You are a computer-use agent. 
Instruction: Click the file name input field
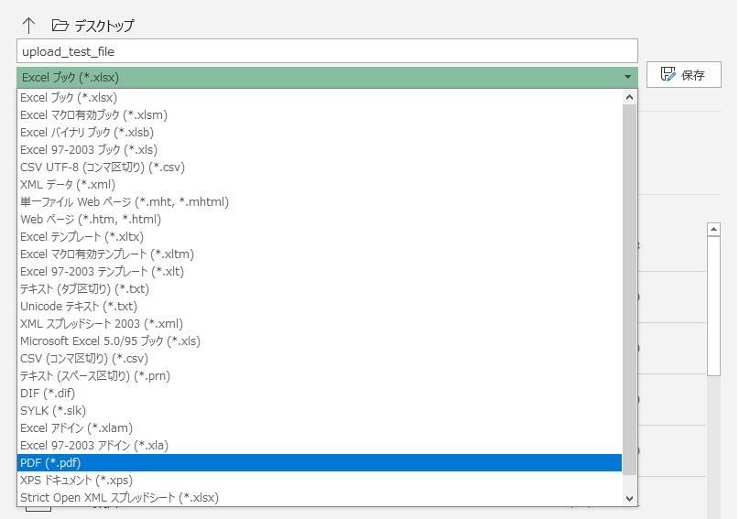click(x=326, y=51)
